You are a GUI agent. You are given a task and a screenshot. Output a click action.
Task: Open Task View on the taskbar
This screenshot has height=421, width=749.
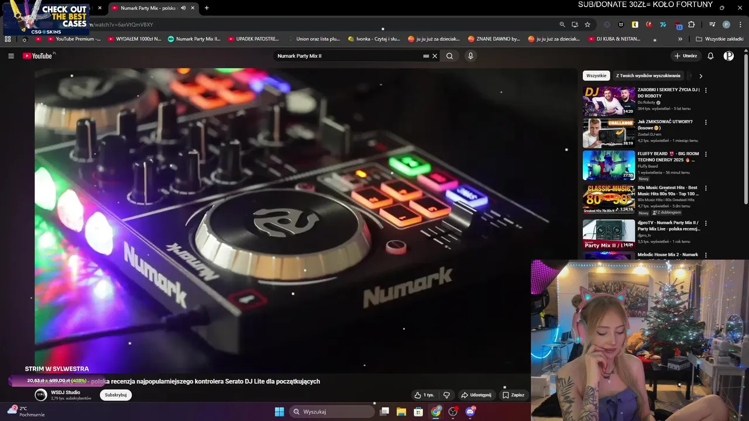384,412
